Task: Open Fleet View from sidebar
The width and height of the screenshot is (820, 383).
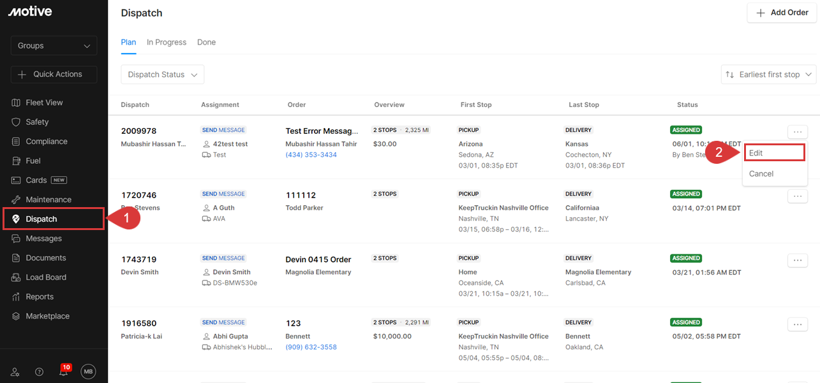Action: (44, 103)
